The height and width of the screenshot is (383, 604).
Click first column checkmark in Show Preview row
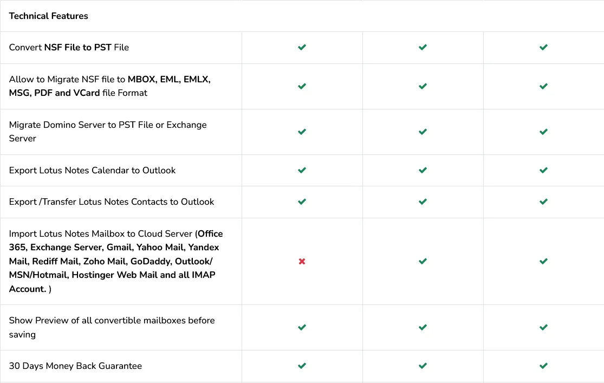[302, 328]
